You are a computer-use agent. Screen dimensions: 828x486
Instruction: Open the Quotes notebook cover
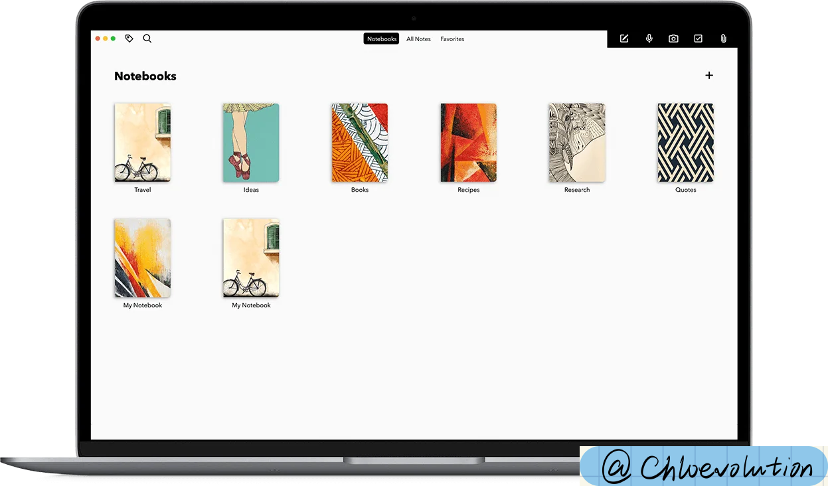pyautogui.click(x=686, y=142)
